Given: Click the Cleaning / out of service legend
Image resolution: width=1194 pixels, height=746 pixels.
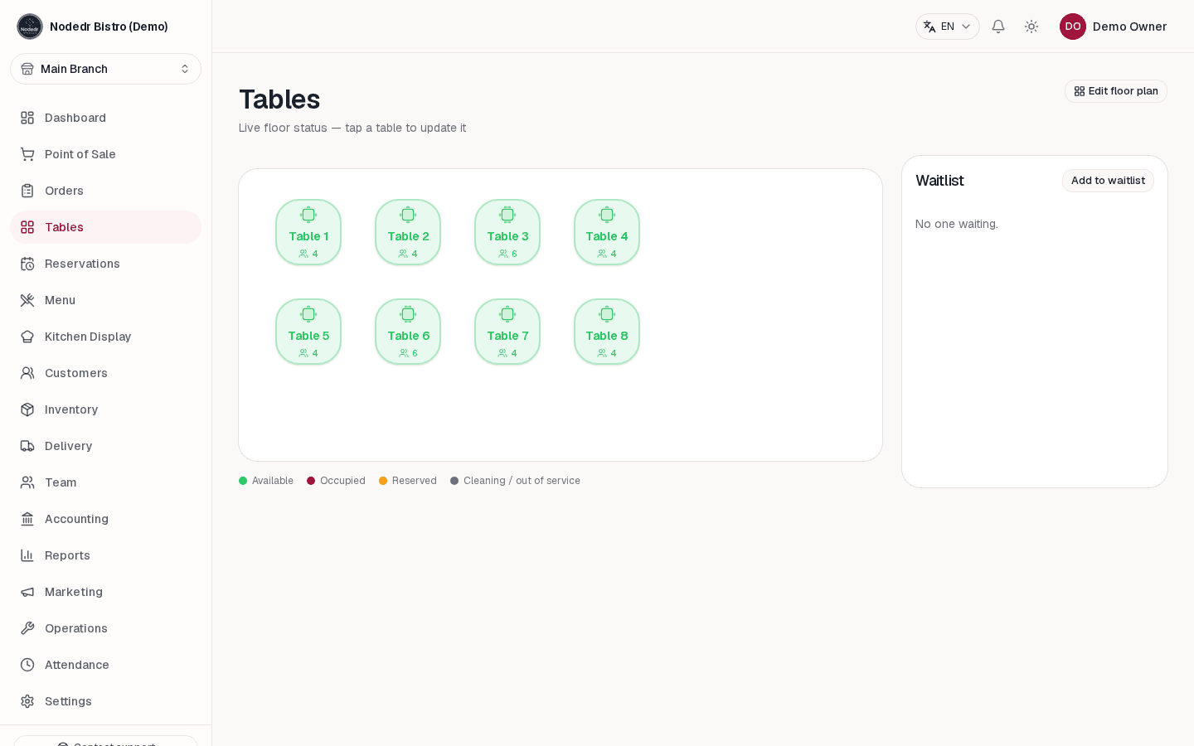Looking at the screenshot, I should [515, 481].
